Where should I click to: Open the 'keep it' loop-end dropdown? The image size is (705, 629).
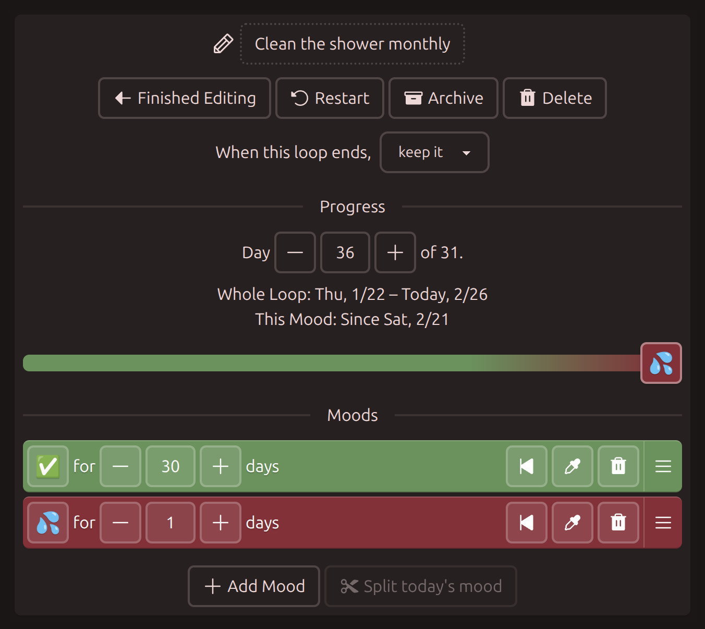coord(434,152)
